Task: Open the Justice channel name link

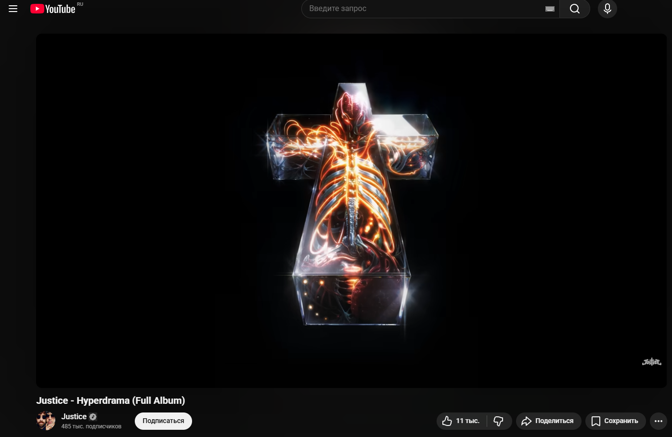Action: click(74, 416)
